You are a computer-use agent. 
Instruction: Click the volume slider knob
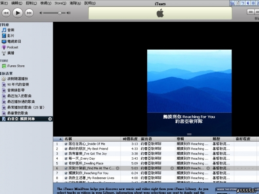[59, 13]
